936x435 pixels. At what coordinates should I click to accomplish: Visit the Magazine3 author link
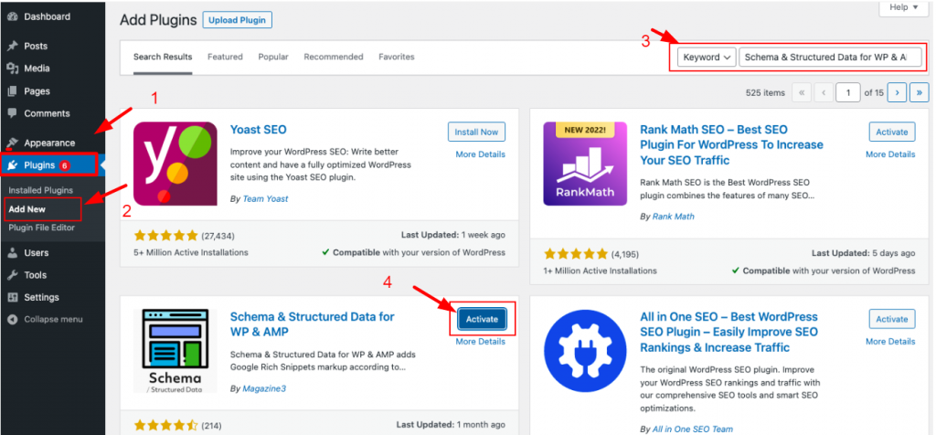264,388
